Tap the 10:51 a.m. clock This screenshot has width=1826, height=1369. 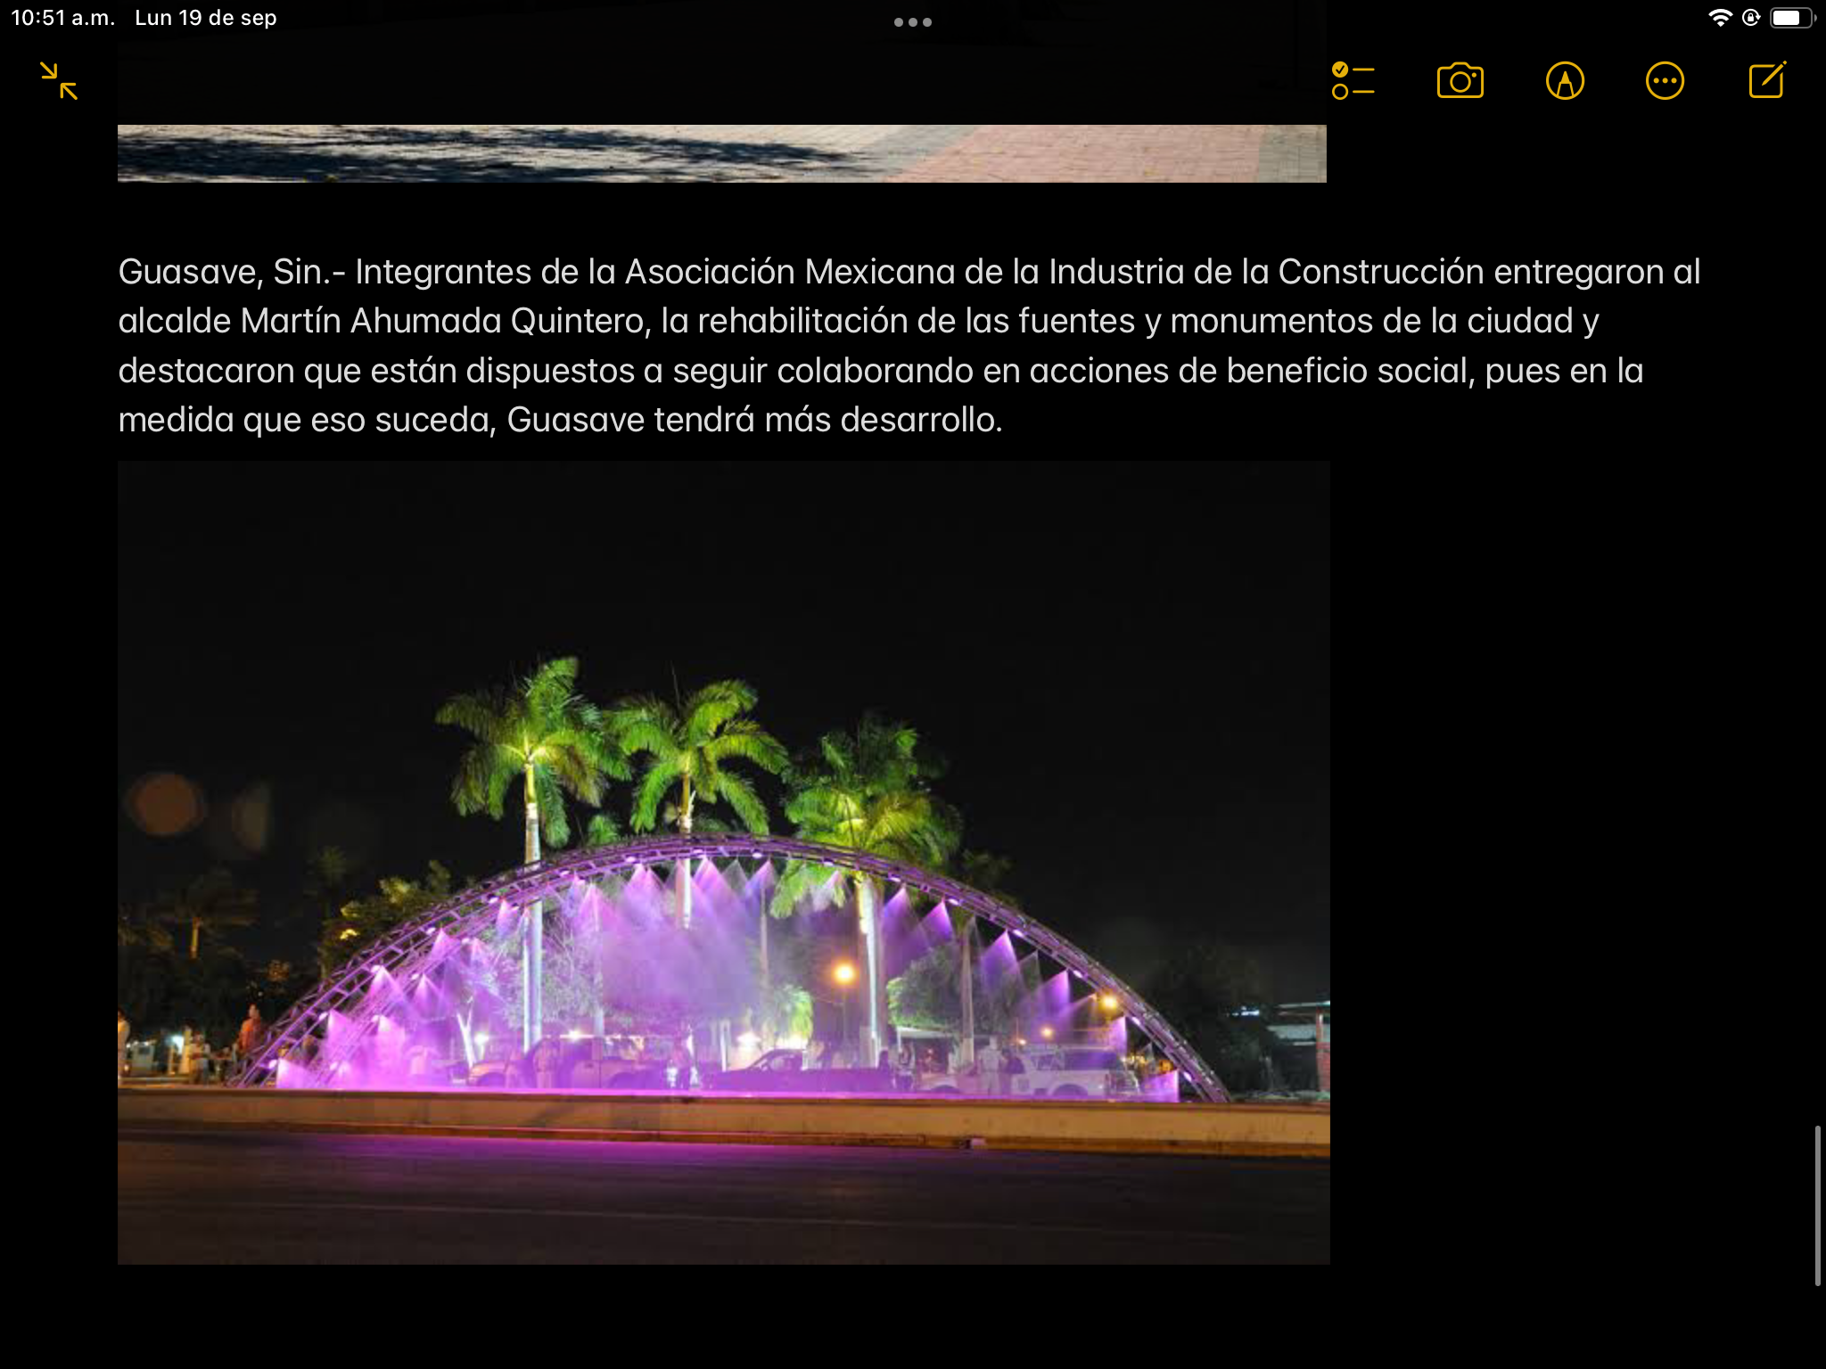pyautogui.click(x=62, y=18)
